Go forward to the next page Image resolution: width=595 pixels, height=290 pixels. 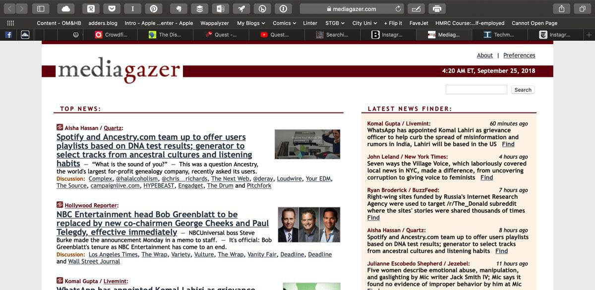(x=22, y=8)
